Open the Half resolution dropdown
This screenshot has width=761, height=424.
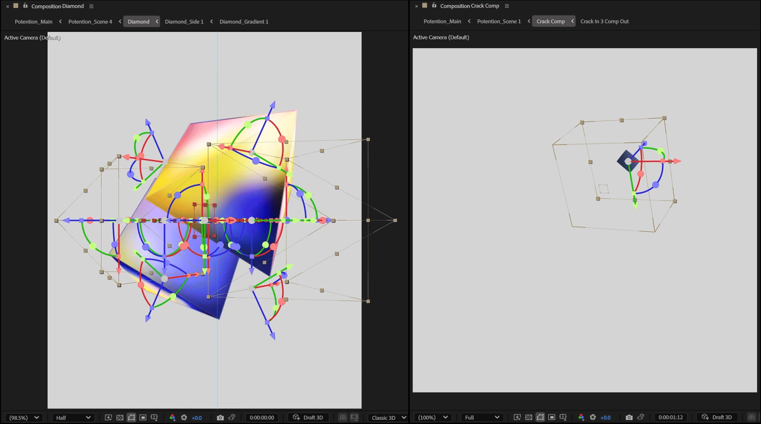[x=73, y=418]
